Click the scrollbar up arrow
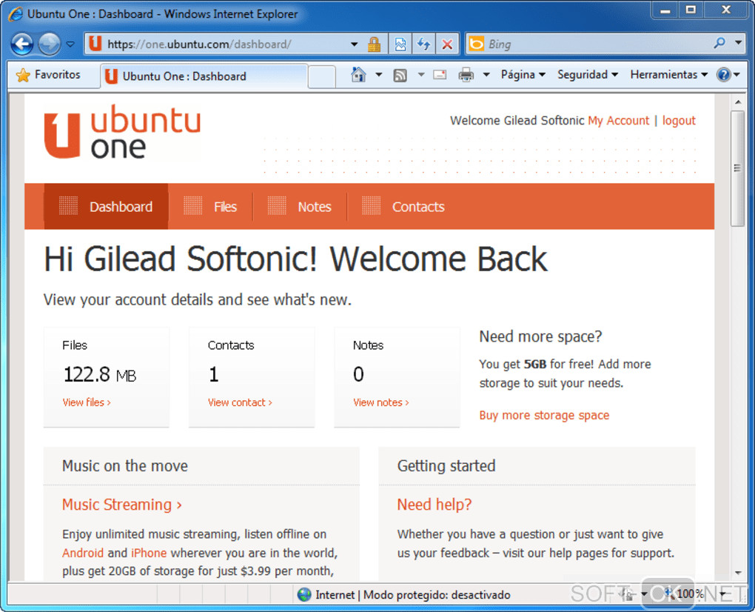 pyautogui.click(x=738, y=102)
